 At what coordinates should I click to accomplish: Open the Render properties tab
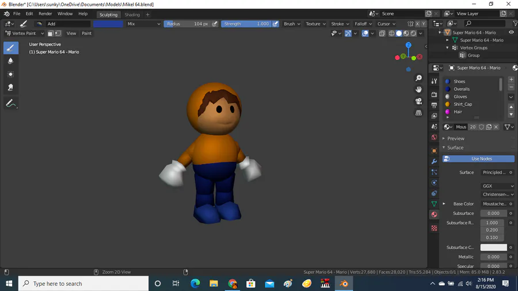point(434,95)
